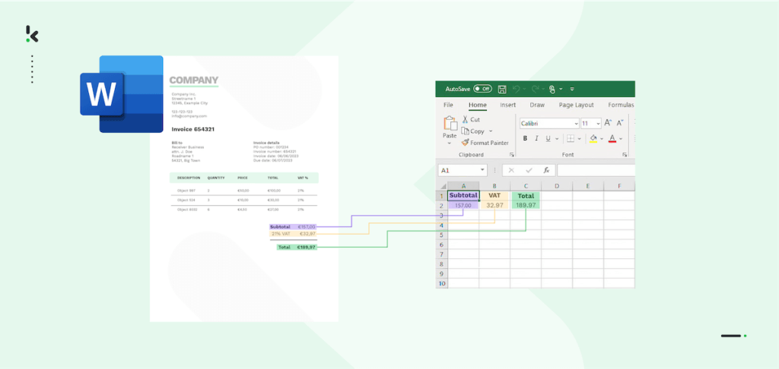
Task: Click the Copy button
Action: coord(476,131)
